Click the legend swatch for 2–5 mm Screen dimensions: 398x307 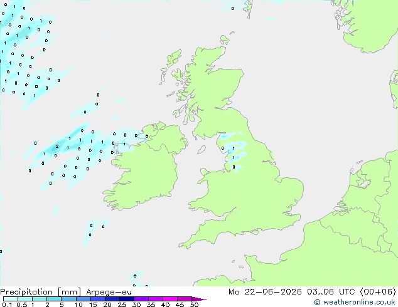click(54, 299)
